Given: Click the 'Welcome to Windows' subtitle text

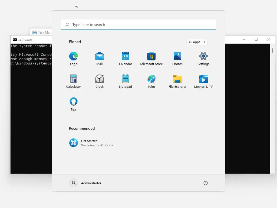Looking at the screenshot, I should pos(97,145).
